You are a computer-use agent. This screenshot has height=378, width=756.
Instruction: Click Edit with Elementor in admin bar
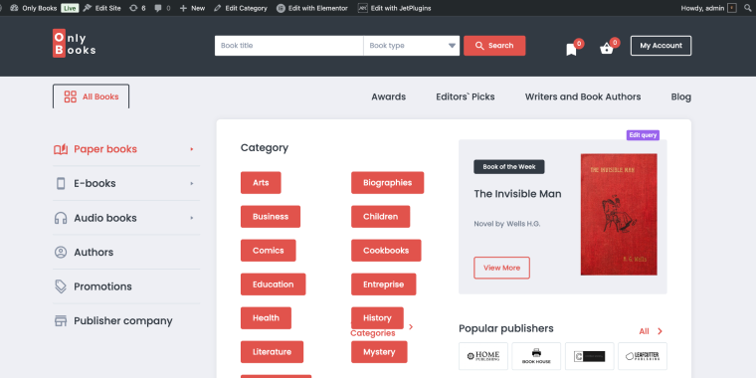pos(312,8)
